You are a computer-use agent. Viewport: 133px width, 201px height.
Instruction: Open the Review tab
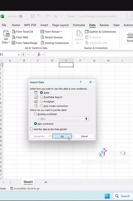coord(104,25)
